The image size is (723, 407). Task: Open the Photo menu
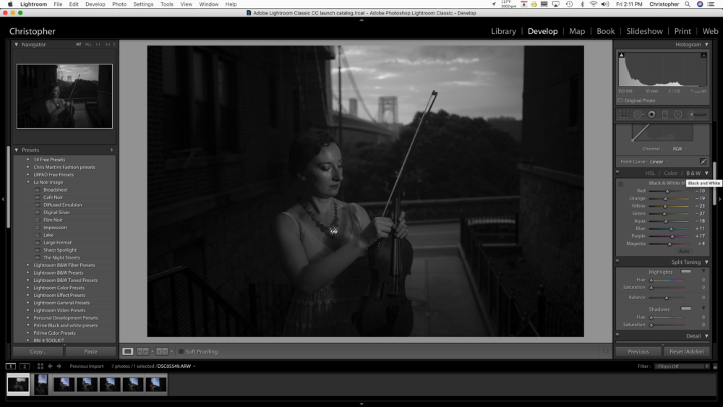[119, 4]
